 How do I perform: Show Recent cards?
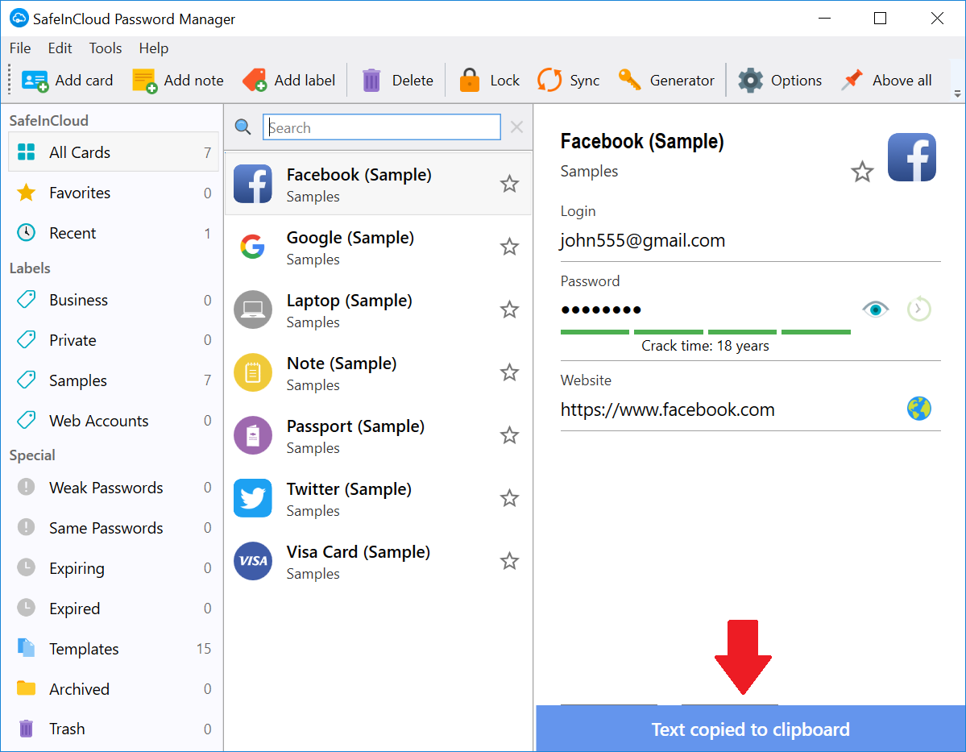pyautogui.click(x=114, y=233)
